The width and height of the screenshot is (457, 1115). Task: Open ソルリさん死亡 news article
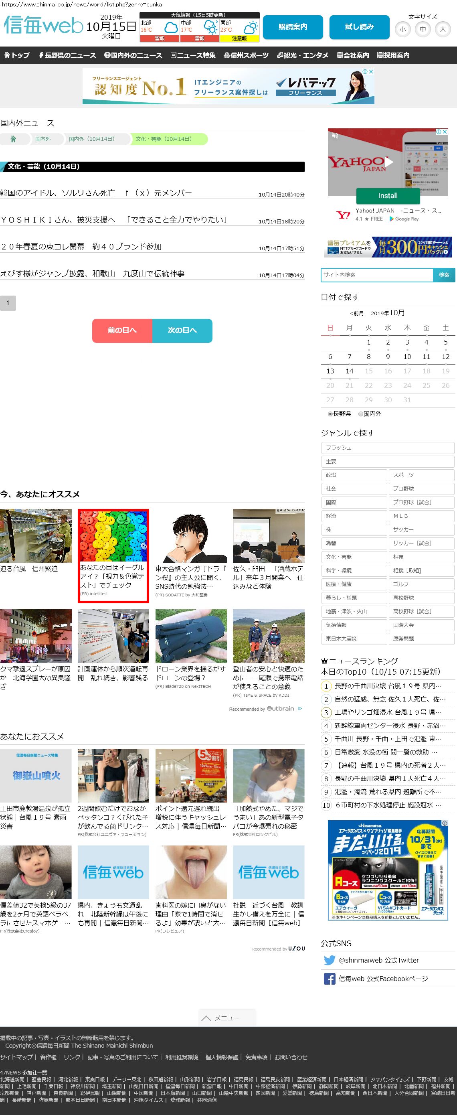coord(96,193)
